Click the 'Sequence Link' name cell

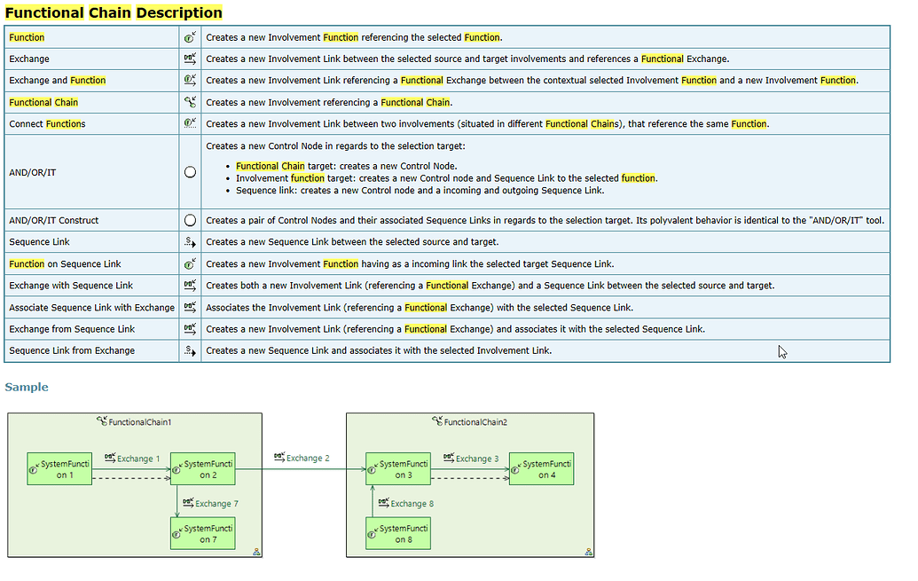tap(91, 242)
